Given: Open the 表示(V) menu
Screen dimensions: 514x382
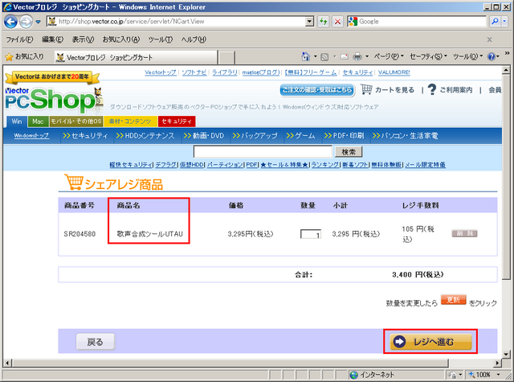Looking at the screenshot, I should click(83, 39).
